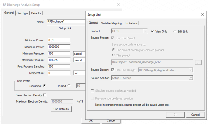Close the Setup Link dialog

coord(203,14)
